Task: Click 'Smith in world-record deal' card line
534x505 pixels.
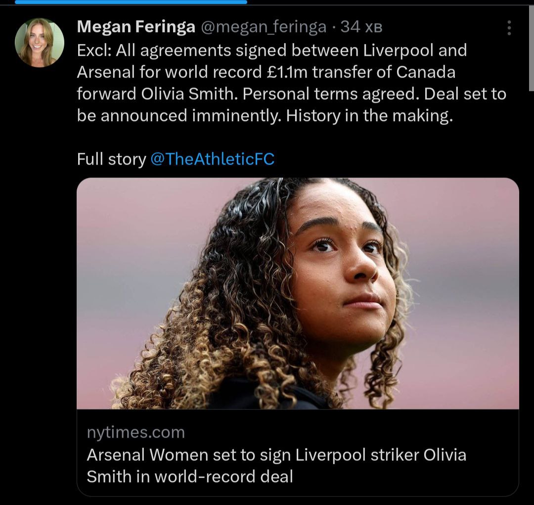Action: (x=190, y=476)
